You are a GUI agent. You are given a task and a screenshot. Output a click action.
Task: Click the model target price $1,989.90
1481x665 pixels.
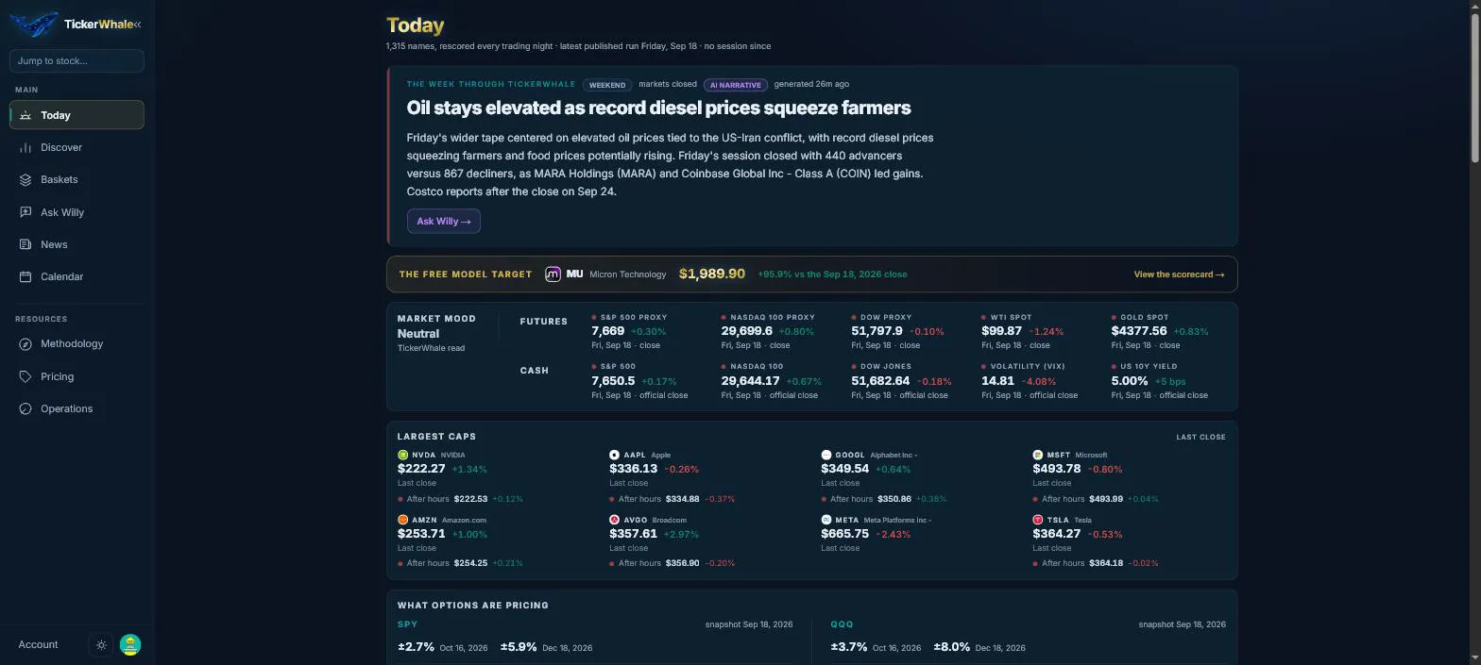tap(712, 274)
